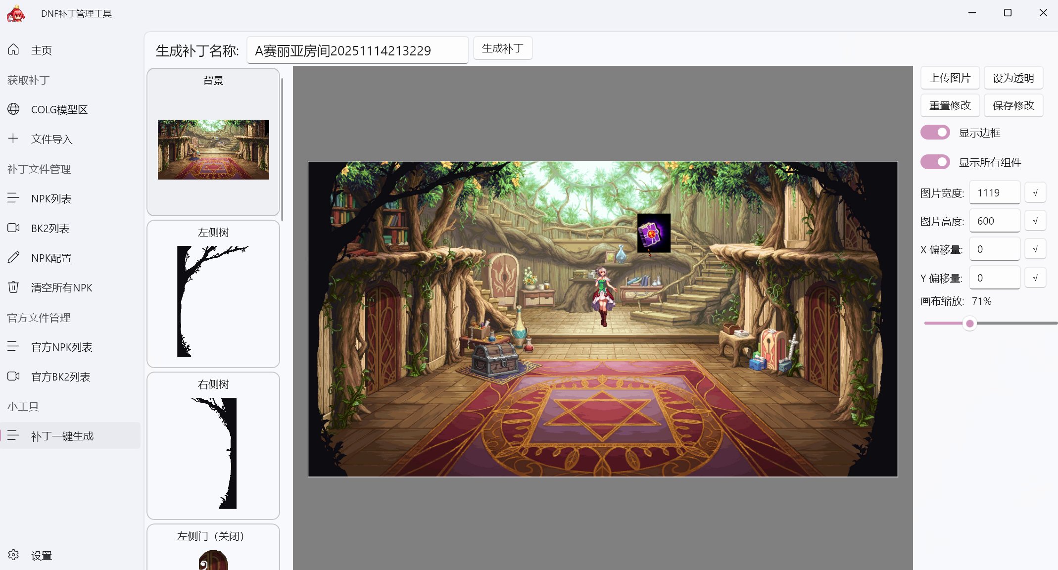This screenshot has height=570, width=1058.
Task: Select 补丁一键生成 menu item
Action: (x=62, y=436)
